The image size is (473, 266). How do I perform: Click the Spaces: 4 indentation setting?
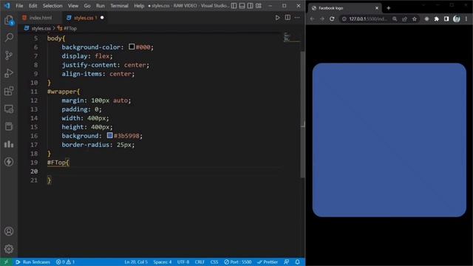[163, 262]
